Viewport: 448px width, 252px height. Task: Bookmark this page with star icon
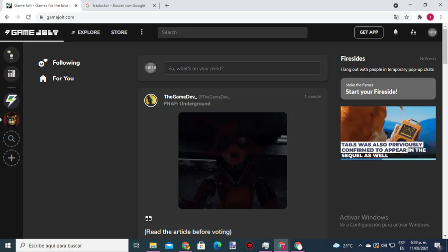coord(407,17)
